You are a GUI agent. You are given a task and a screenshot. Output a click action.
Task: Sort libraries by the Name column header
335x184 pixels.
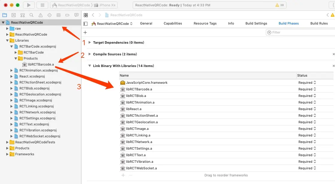coord(207,76)
